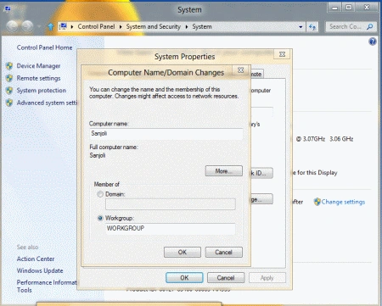Maximize the System window
Viewport: 382px width, 306px height.
(349, 8)
